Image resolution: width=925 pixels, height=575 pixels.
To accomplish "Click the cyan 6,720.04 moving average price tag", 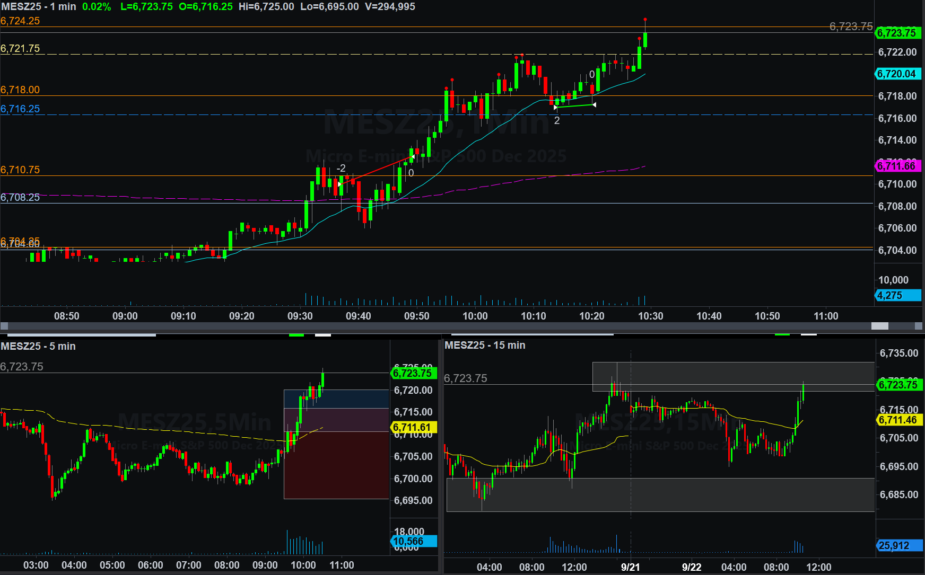I will click(897, 74).
